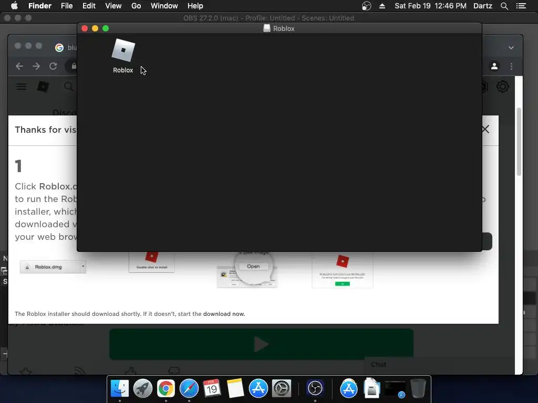Open Launchpad from the Dock

click(x=143, y=388)
